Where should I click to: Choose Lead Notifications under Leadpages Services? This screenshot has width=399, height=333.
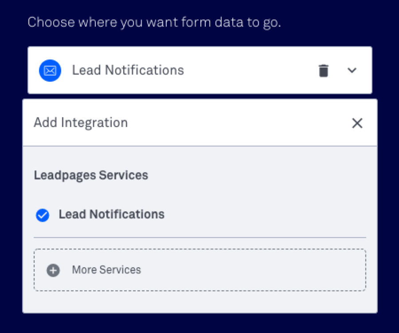(x=111, y=214)
